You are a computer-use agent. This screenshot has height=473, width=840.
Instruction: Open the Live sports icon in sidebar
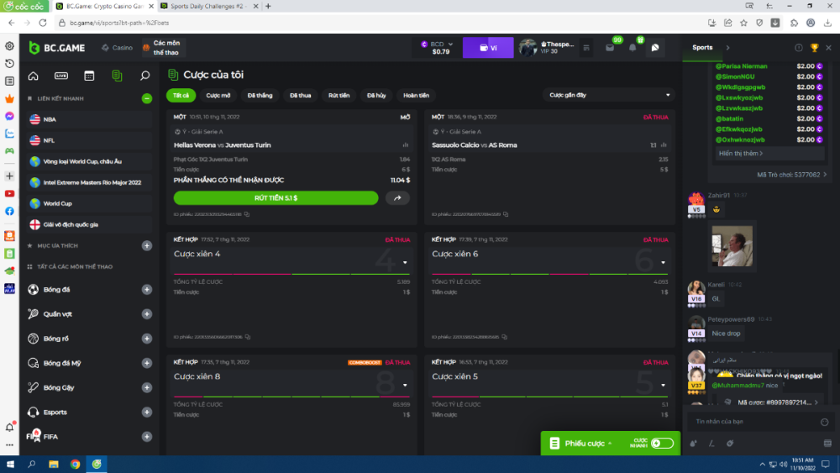pyautogui.click(x=61, y=76)
